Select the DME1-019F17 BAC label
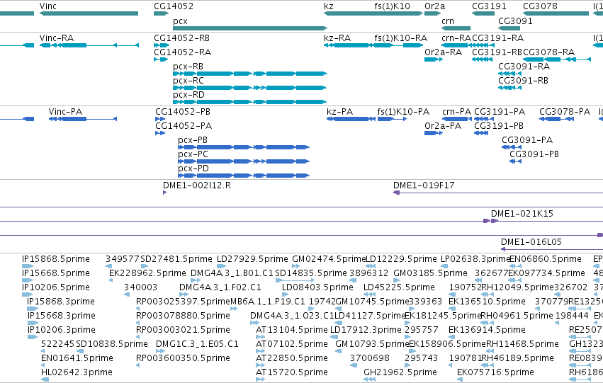This screenshot has height=383, width=603. pos(424,185)
